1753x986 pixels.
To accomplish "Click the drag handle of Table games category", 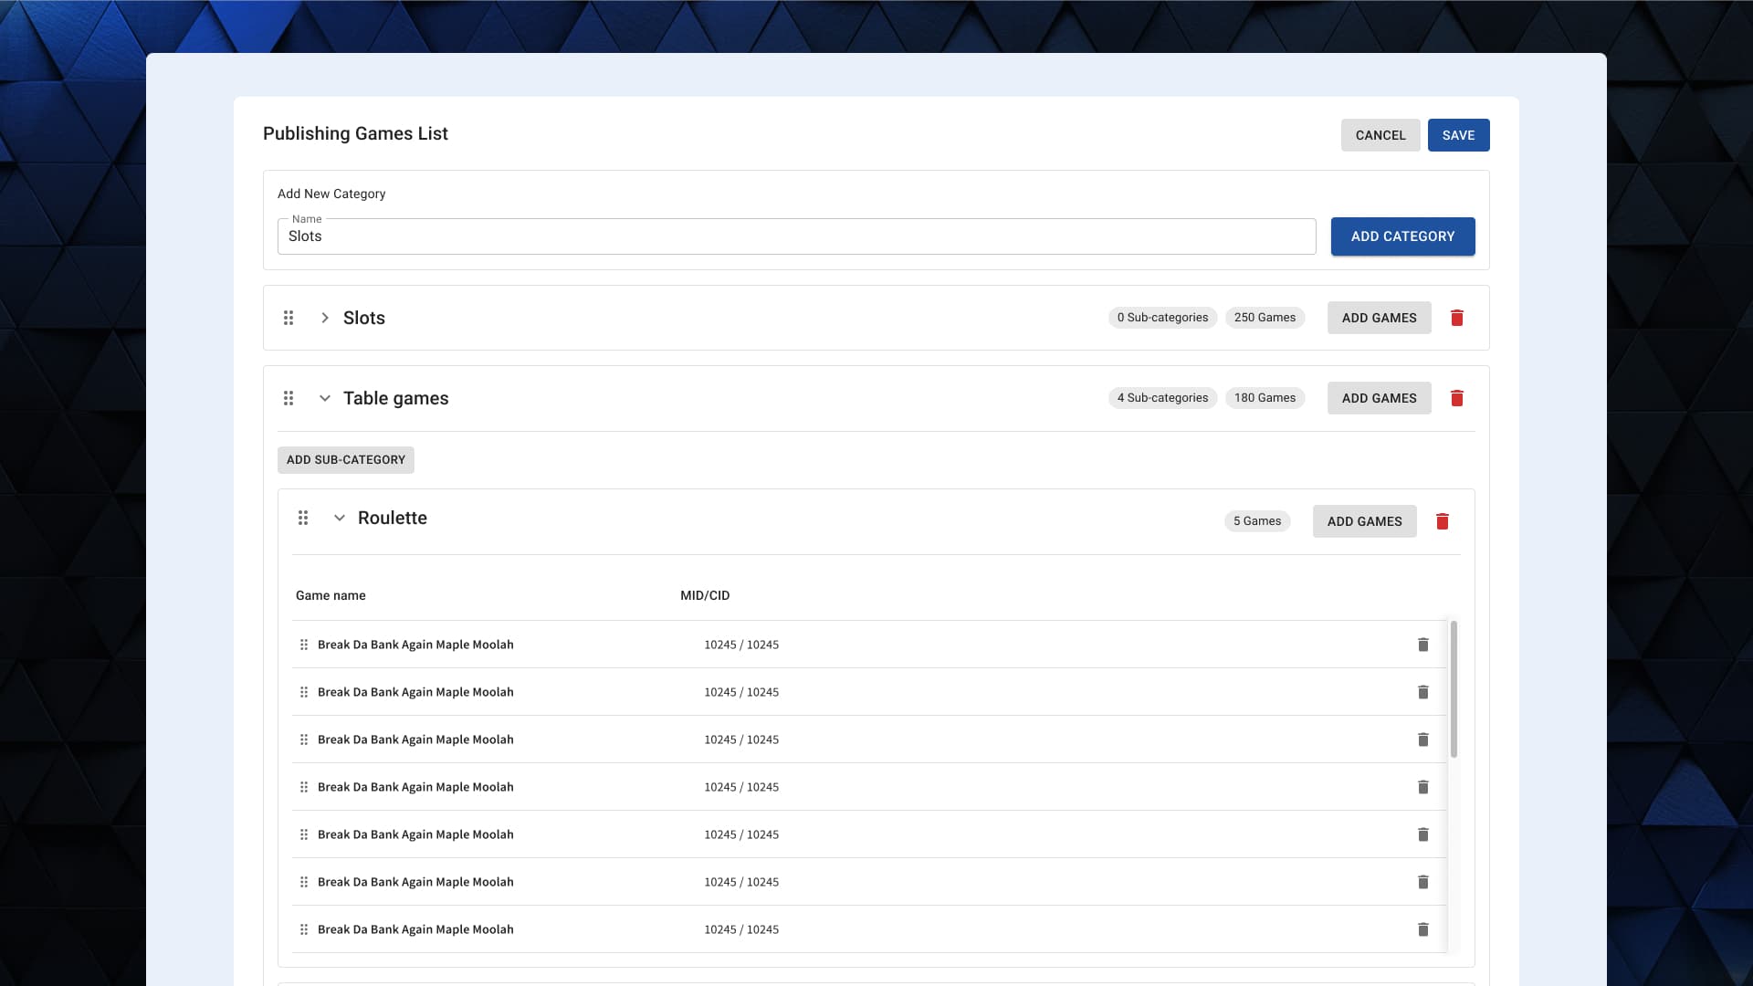I will pos(289,398).
